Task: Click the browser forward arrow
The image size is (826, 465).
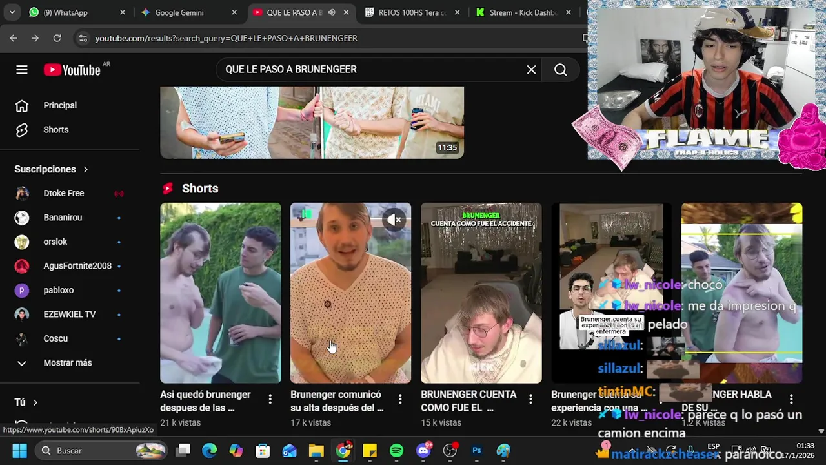Action: pyautogui.click(x=35, y=38)
